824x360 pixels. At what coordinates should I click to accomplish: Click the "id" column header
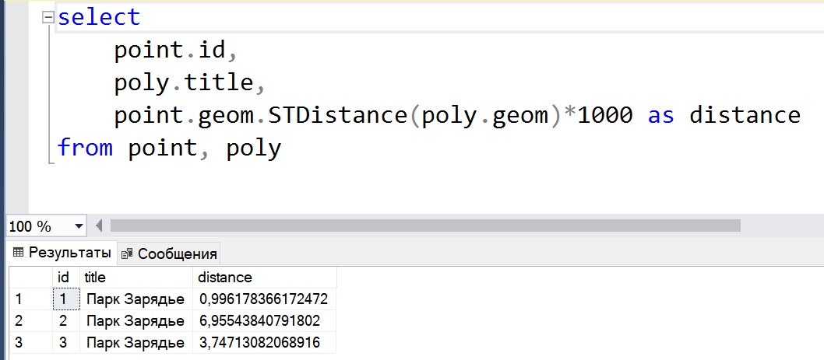click(x=65, y=277)
